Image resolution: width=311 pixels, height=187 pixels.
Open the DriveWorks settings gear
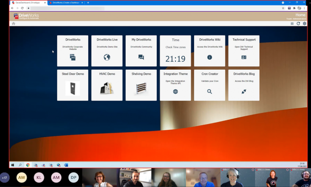point(305,23)
